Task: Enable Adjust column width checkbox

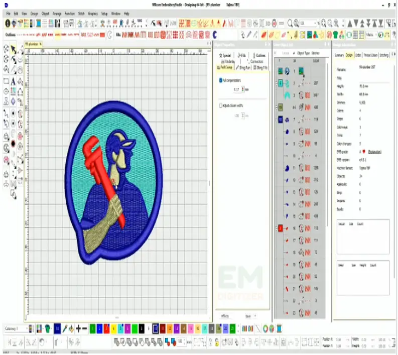Action: coord(220,105)
